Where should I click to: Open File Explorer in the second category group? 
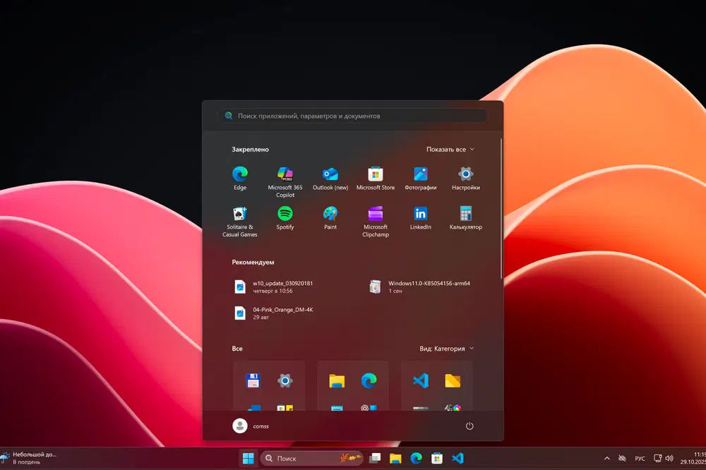tap(337, 381)
